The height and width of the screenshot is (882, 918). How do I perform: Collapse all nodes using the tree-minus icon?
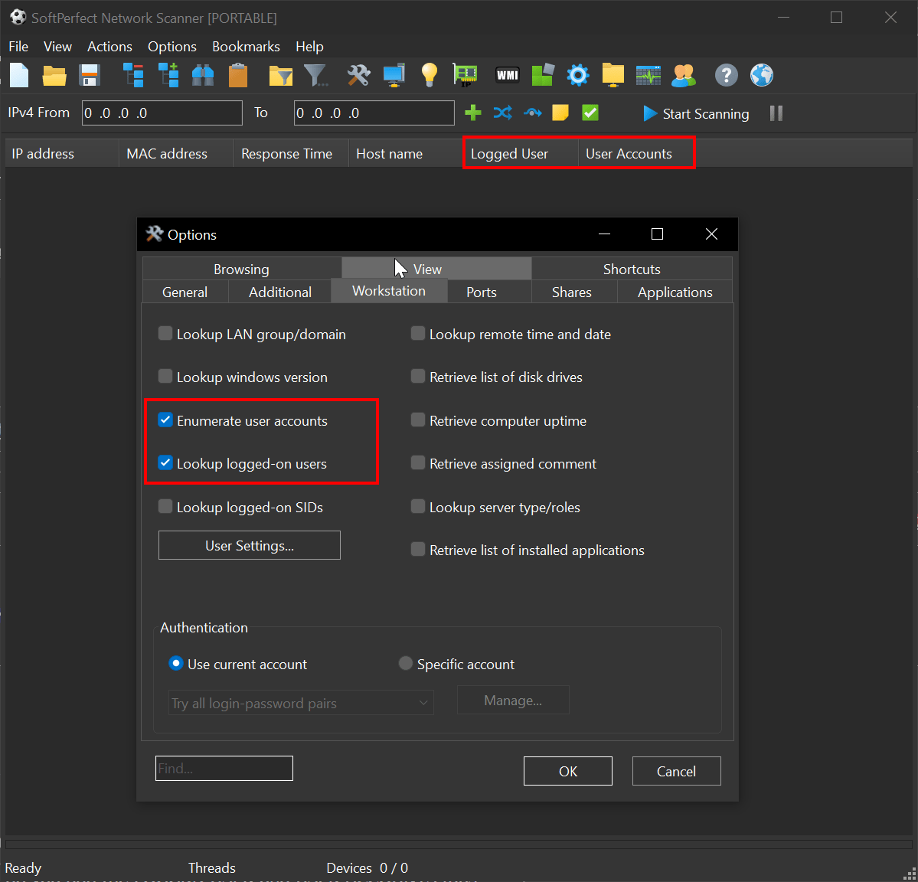point(133,76)
